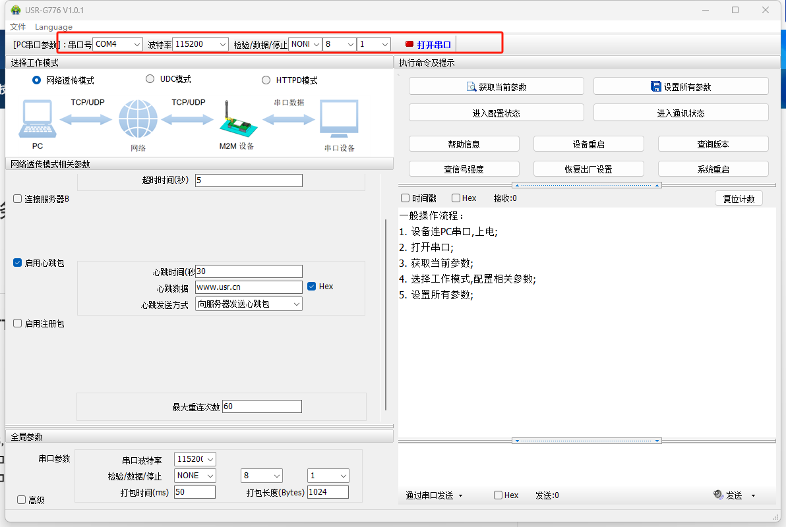Open the 文件 menu
This screenshot has height=527, width=786.
point(18,27)
